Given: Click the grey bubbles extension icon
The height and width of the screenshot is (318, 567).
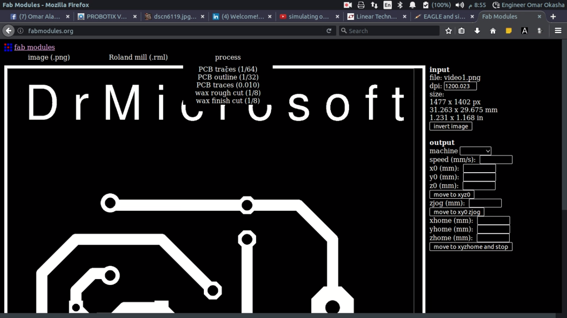Looking at the screenshot, I should tap(540, 31).
